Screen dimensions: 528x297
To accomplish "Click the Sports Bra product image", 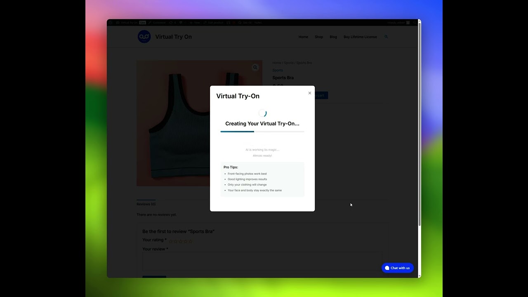I will coord(173,123).
